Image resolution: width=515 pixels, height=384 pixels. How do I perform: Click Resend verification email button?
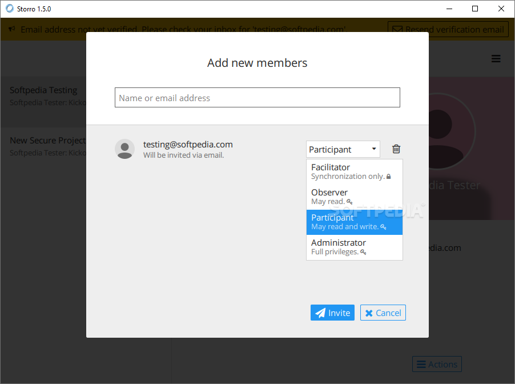[x=448, y=29]
